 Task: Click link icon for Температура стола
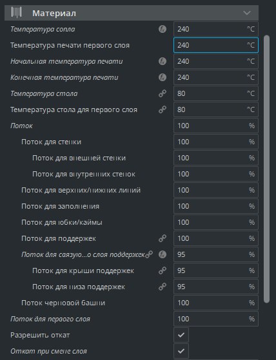tap(163, 93)
